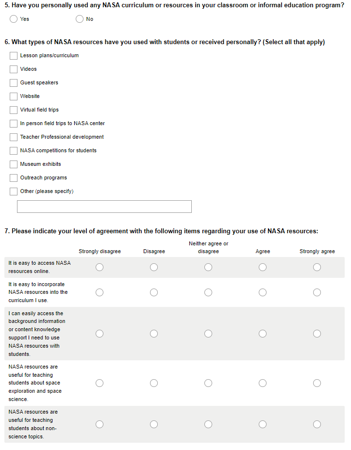Screen dimensions: 351x450
Task: Check Other (please specify) option
Action: pyautogui.click(x=14, y=192)
